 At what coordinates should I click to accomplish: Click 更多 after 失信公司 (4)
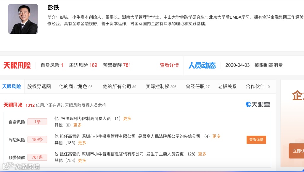(216, 136)
